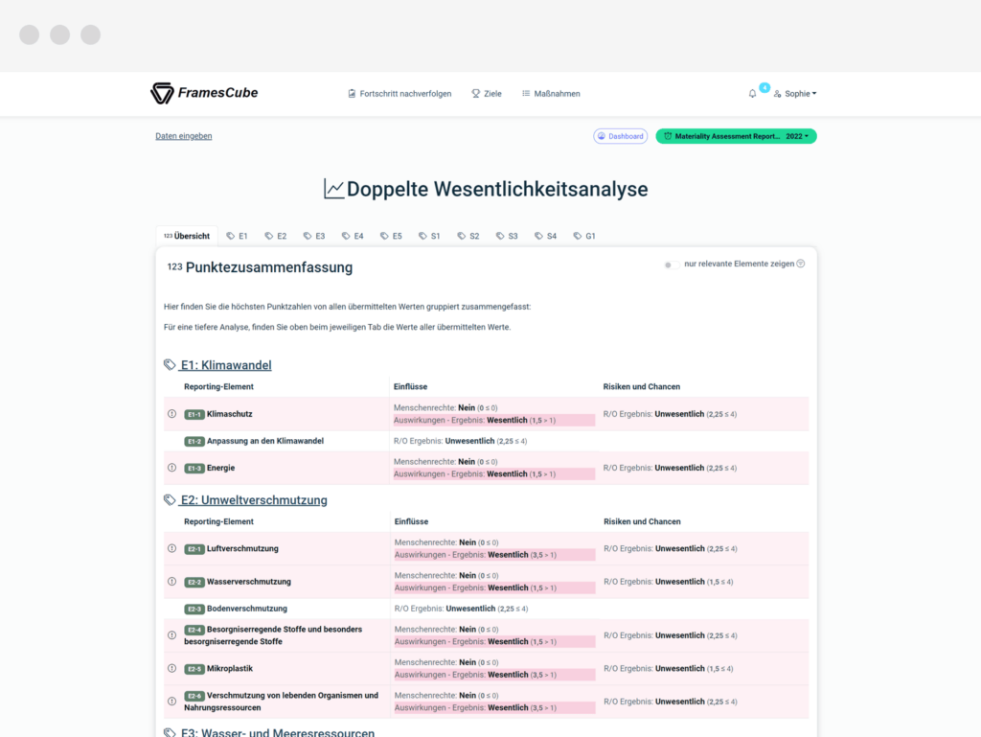Click the filter icon beside relevante Elemente

800,264
